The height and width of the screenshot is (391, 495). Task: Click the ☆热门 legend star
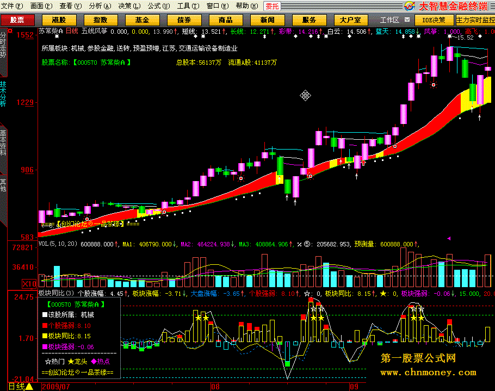tap(48, 361)
